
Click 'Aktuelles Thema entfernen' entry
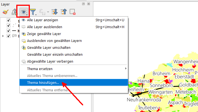tap(74, 90)
